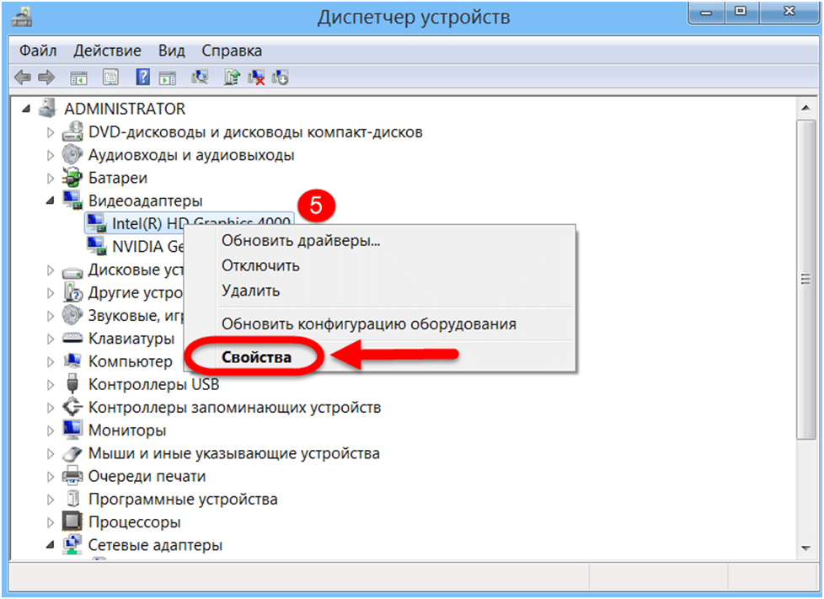Select the DVD-дисководы и дисководы компакт-дисков label
This screenshot has height=599, width=824.
[x=255, y=132]
